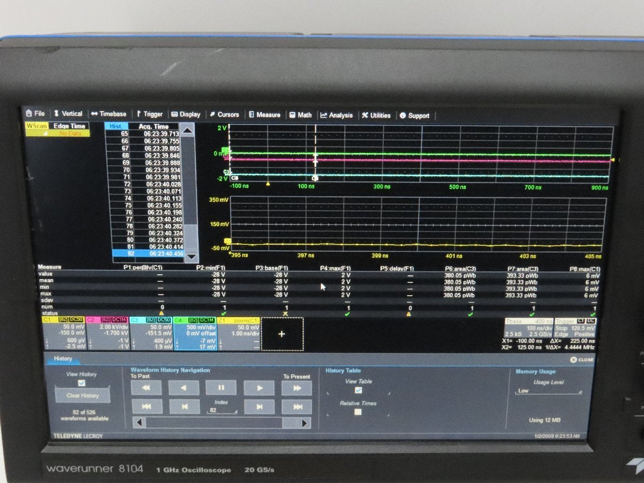644x483 pixels.
Task: Open the Z1 zoom(C1) descriptor box
Action: (x=239, y=334)
